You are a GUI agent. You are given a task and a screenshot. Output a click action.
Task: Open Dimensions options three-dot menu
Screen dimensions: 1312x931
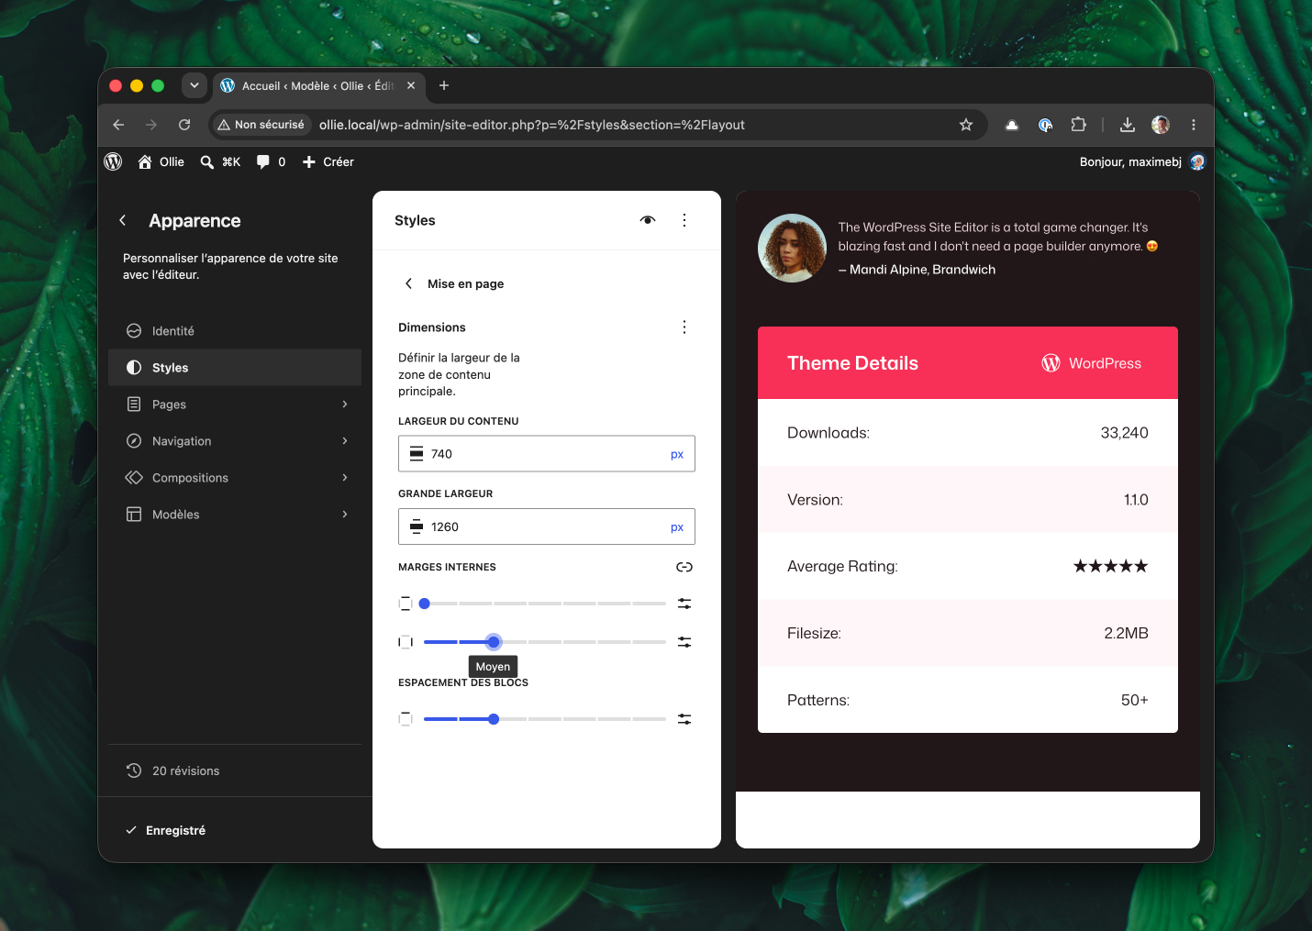click(684, 327)
